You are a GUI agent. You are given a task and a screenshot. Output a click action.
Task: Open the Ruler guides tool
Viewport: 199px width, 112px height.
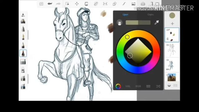pos(96,4)
